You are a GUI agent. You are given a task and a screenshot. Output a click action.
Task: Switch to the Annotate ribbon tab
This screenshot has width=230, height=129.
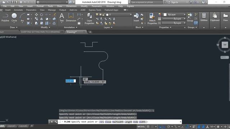pyautogui.click(x=18, y=10)
